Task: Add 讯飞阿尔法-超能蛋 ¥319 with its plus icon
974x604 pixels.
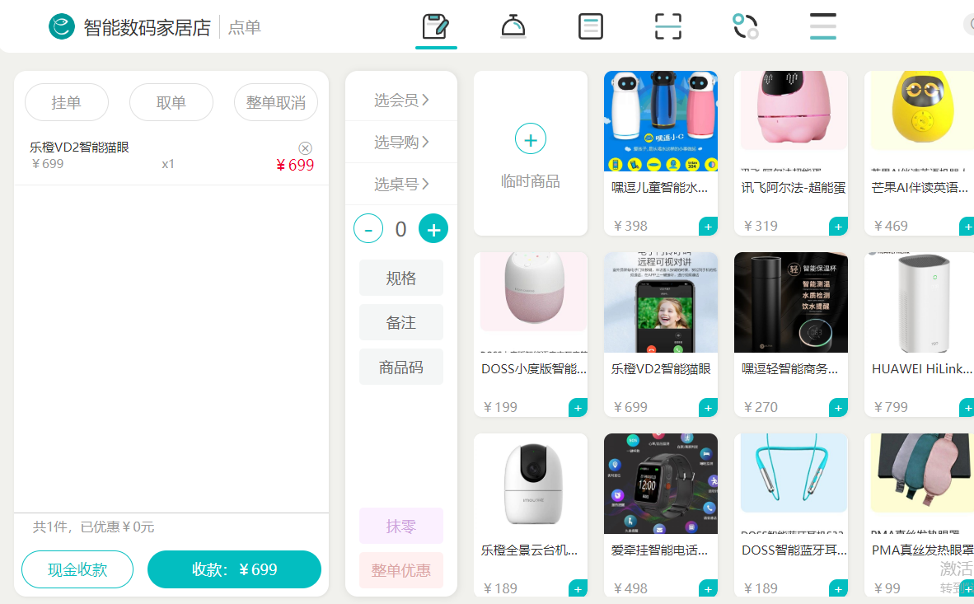Action: pos(839,227)
